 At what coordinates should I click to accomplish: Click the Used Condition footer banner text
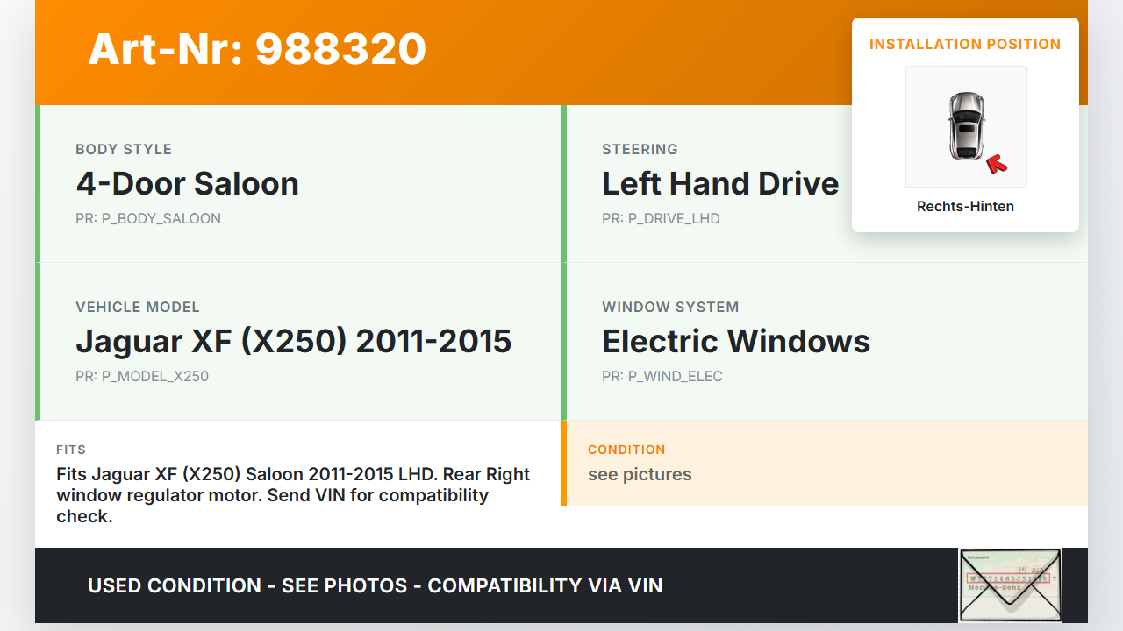(x=375, y=585)
